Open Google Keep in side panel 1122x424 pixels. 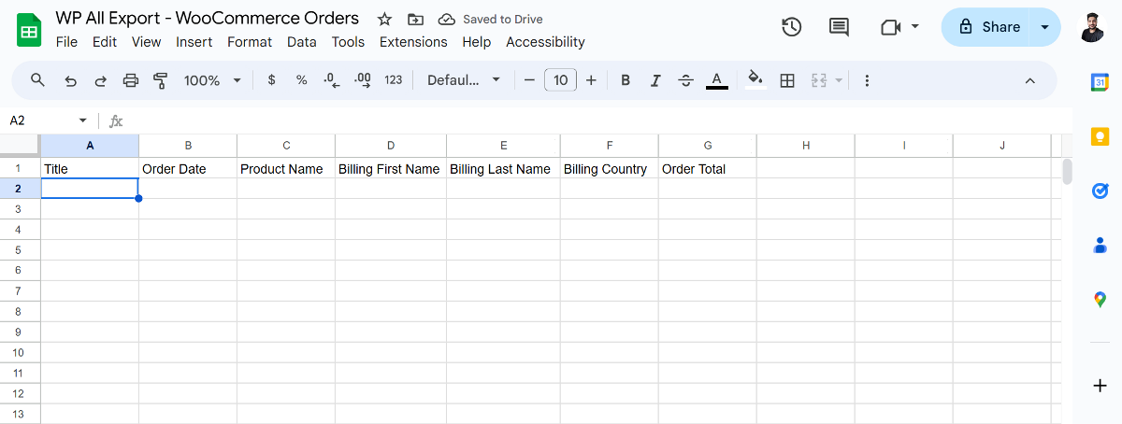tap(1100, 136)
